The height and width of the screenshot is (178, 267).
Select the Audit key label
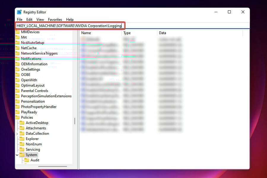tap(35, 160)
